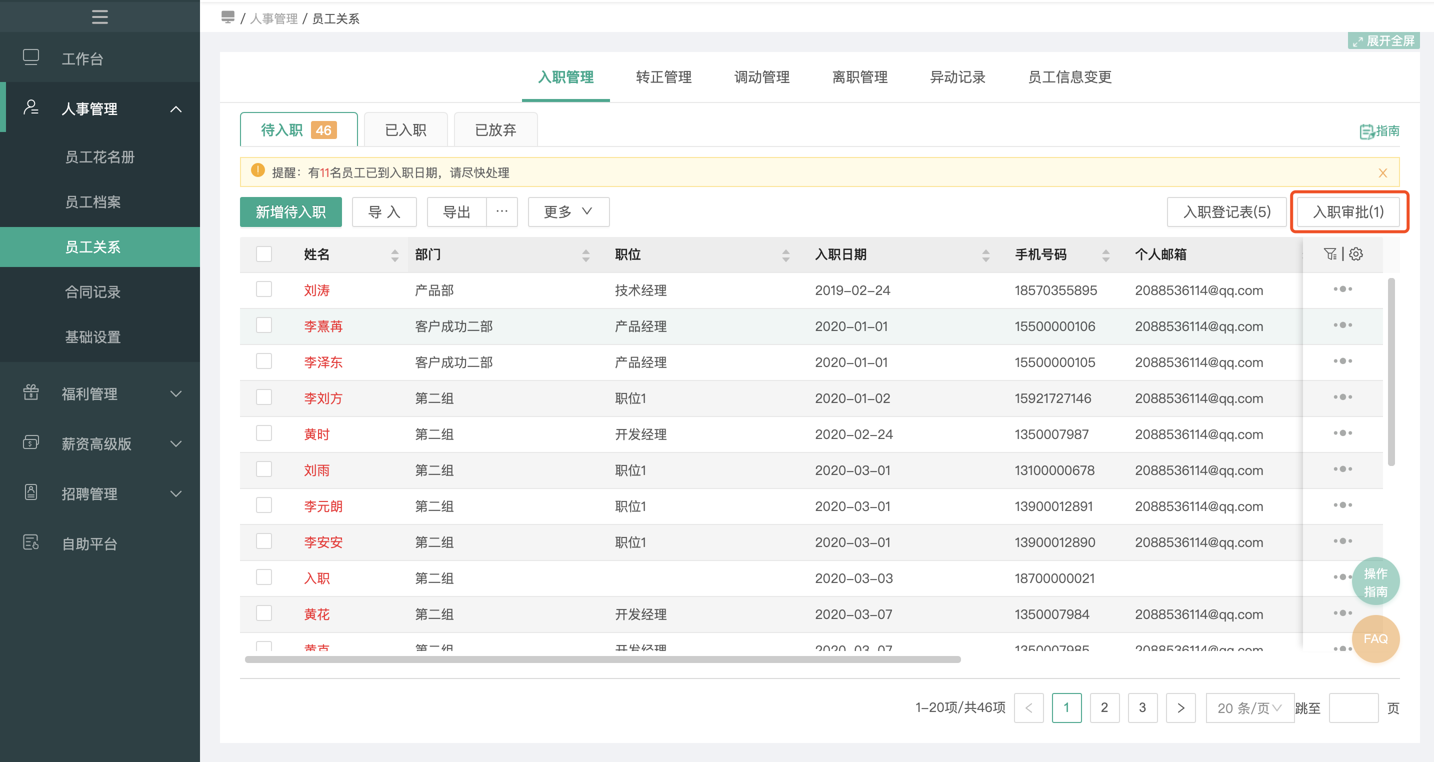Open the 员工花名册 sidebar item
1434x762 pixels.
99,157
